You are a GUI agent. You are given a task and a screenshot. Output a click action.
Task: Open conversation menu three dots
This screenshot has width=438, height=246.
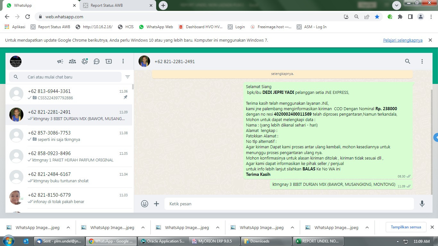pos(422,61)
